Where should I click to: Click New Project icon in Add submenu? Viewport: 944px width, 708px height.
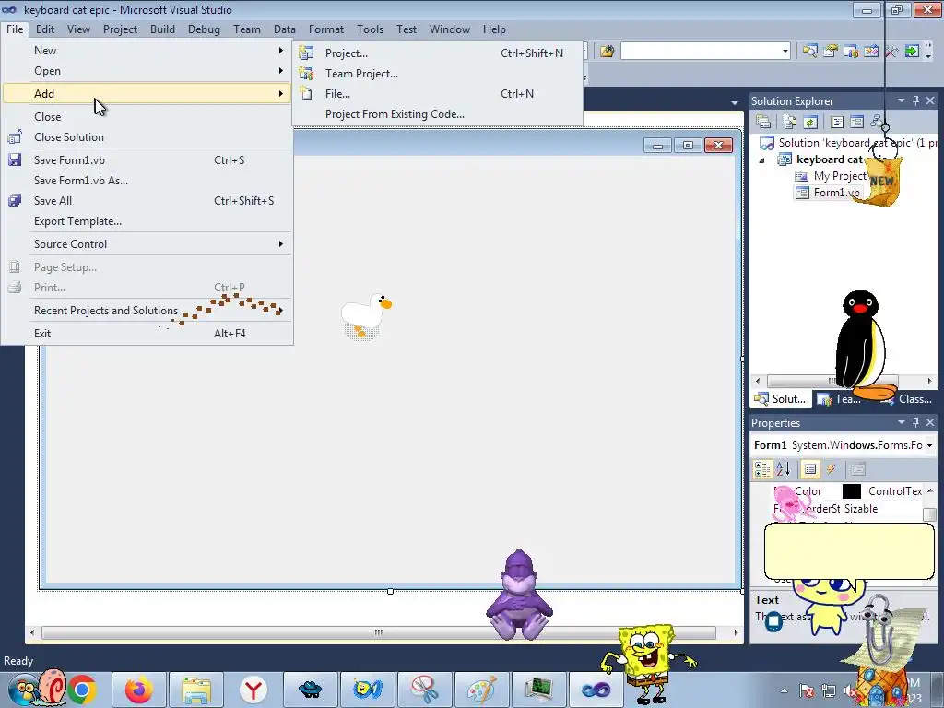click(x=306, y=53)
